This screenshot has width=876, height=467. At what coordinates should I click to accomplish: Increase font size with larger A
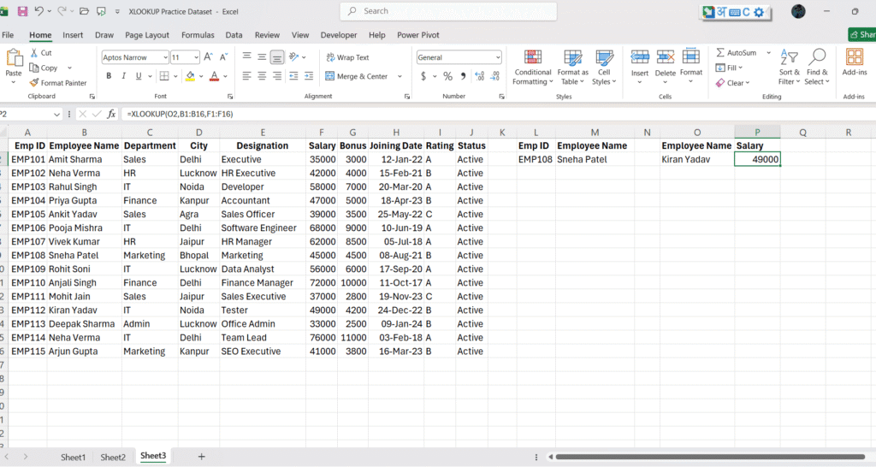coord(208,57)
